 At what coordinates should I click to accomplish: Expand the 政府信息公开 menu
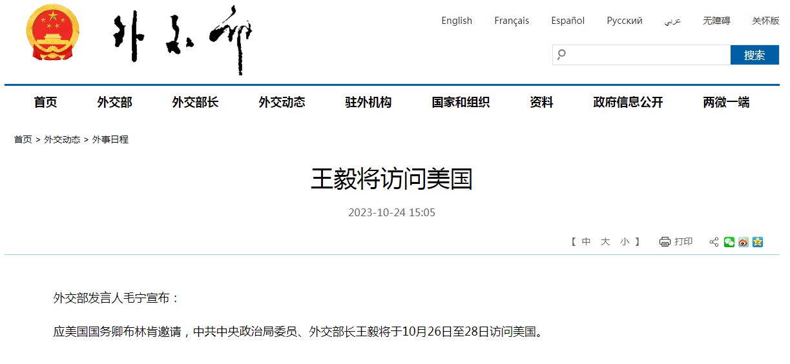(628, 102)
